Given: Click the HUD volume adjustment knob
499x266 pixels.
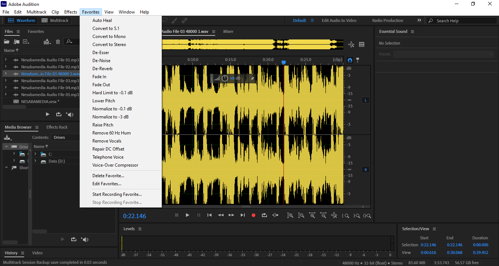Looking at the screenshot, I should tap(225, 78).
